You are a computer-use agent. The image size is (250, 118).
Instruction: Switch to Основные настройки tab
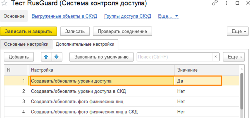point(26,44)
